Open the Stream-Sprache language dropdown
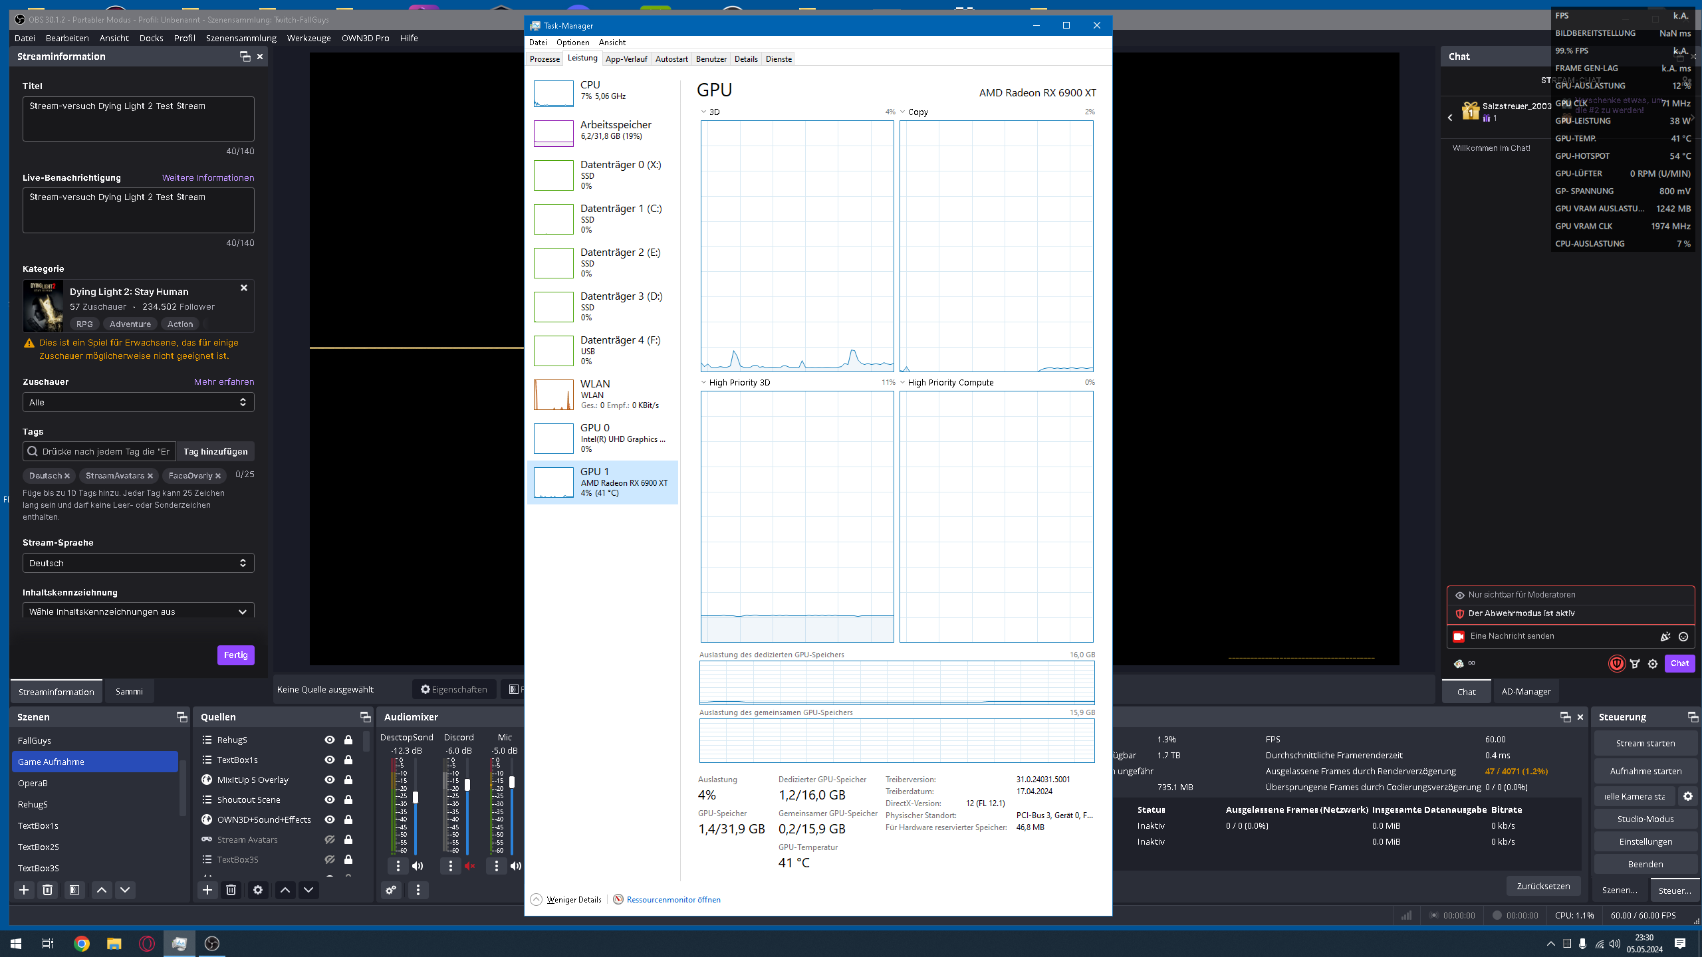The width and height of the screenshot is (1702, 957). tap(138, 562)
